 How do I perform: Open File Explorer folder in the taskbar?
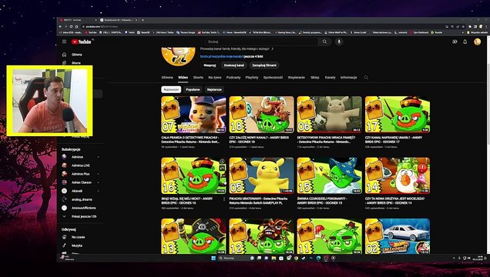[x=274, y=259]
